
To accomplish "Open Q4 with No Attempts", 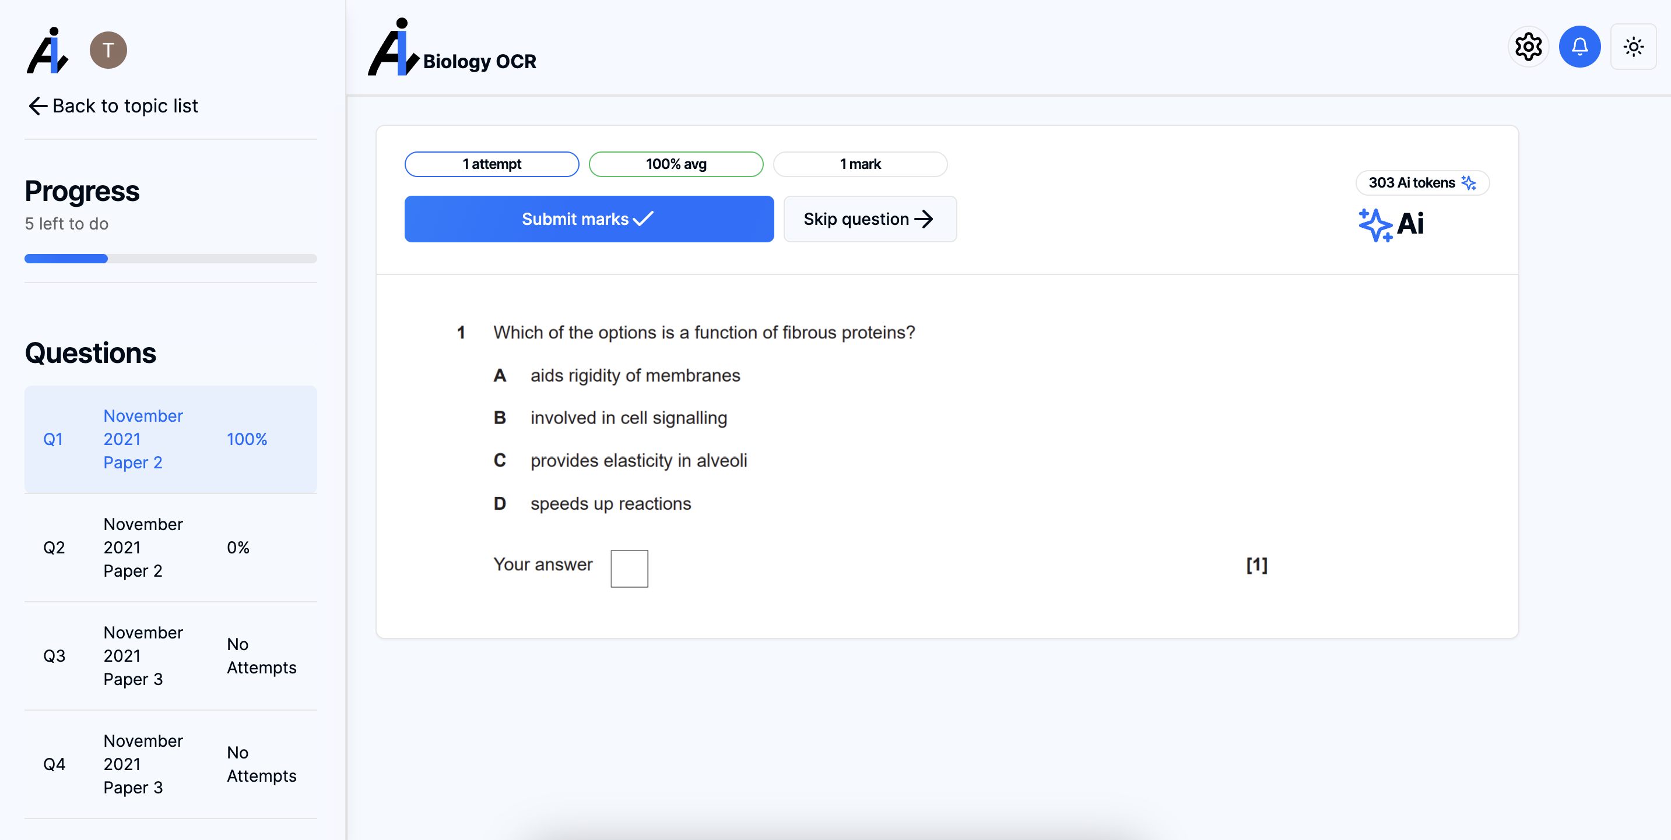I will pyautogui.click(x=171, y=764).
